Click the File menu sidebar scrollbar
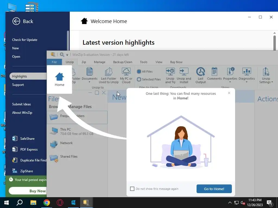This screenshot has height=208, width=278. 68,41
